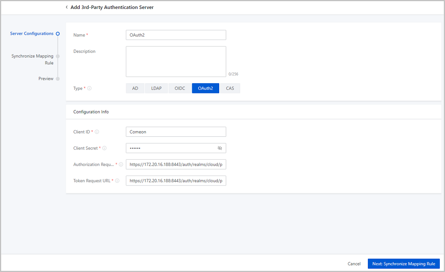
Task: Click into the Name input field
Action: click(x=176, y=35)
